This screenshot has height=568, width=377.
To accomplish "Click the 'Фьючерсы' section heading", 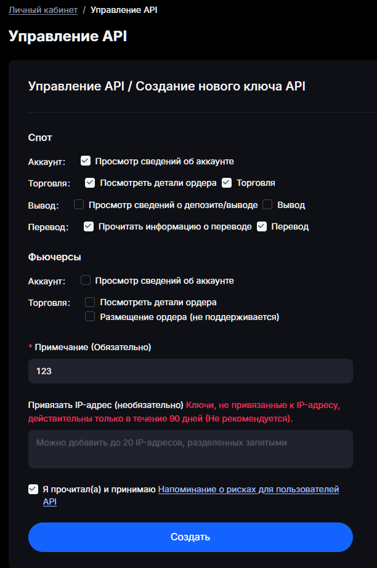I will (55, 257).
